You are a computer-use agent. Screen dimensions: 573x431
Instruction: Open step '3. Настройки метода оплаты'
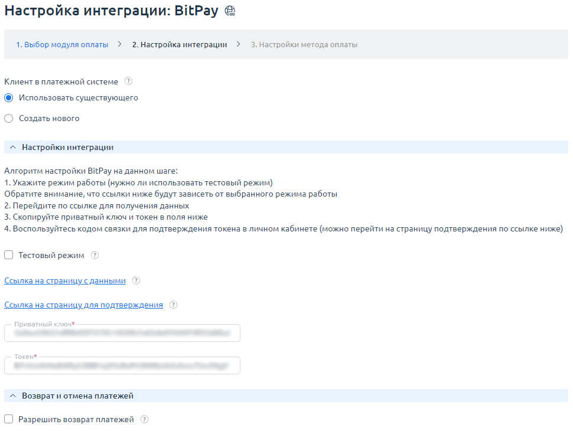pyautogui.click(x=304, y=44)
